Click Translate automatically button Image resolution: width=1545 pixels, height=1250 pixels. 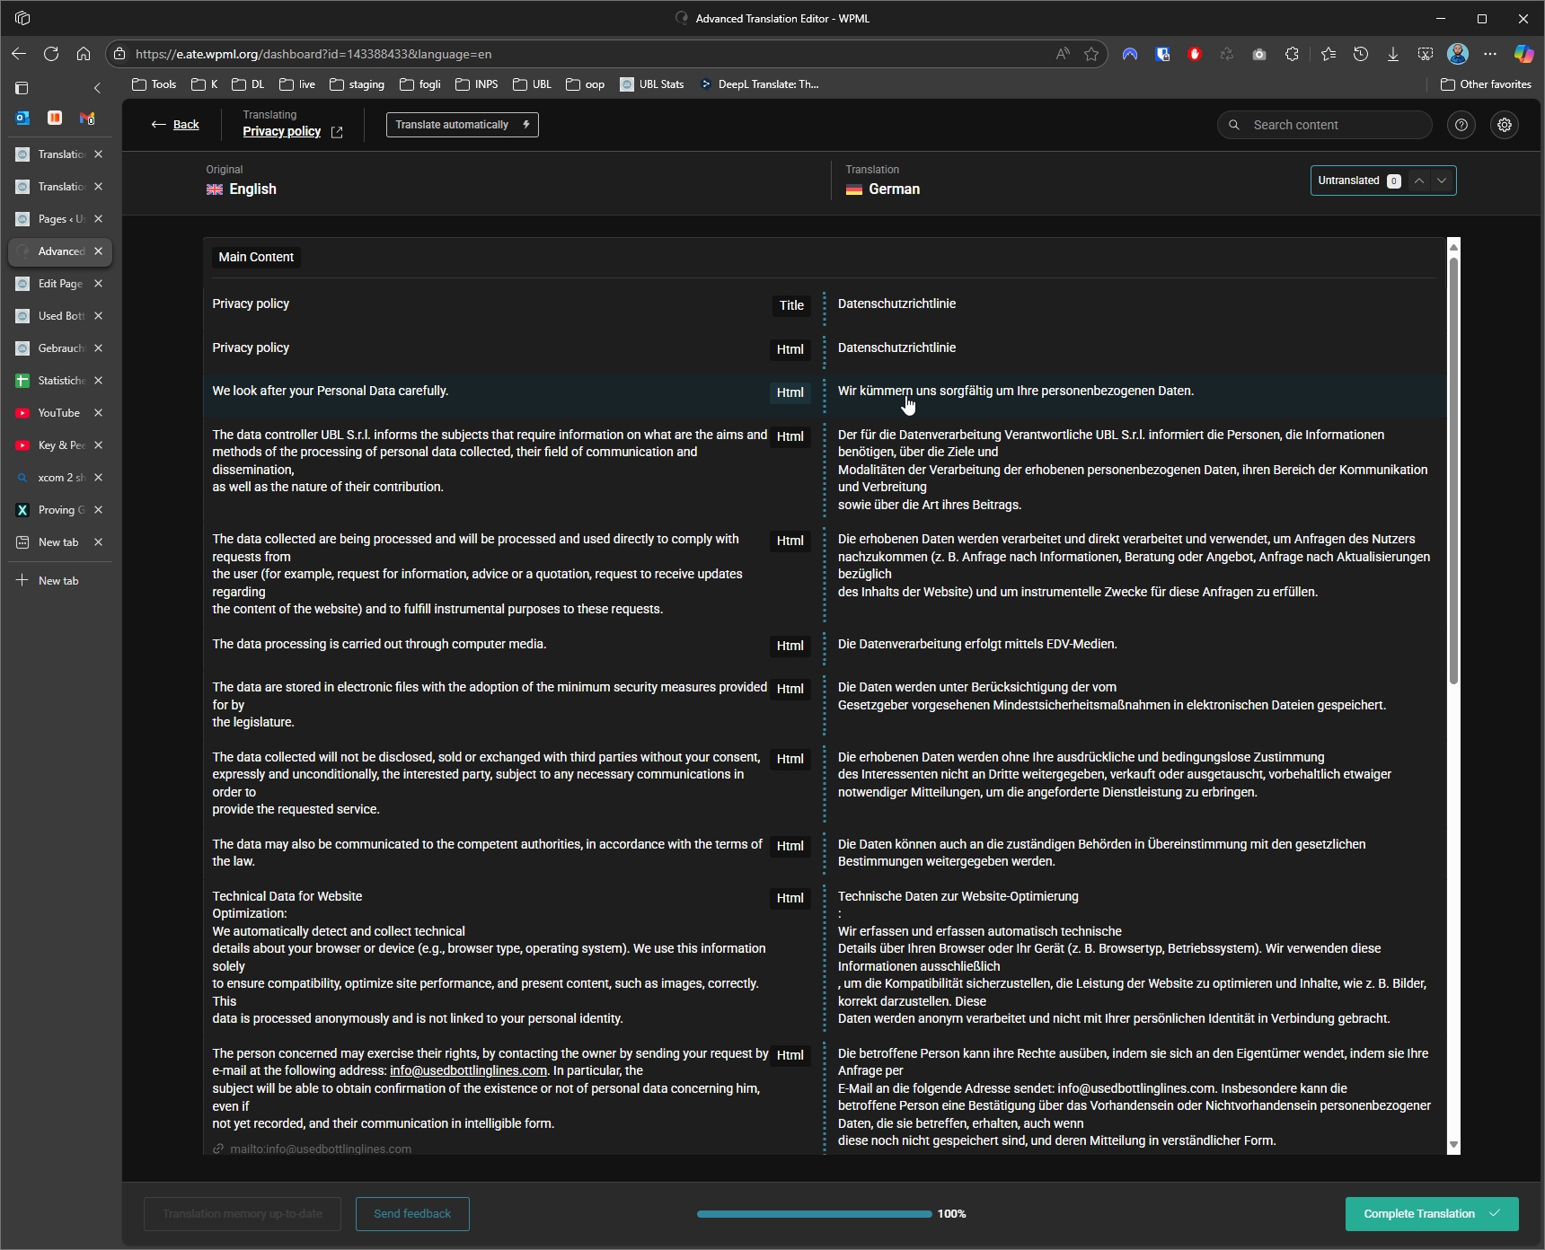click(462, 125)
